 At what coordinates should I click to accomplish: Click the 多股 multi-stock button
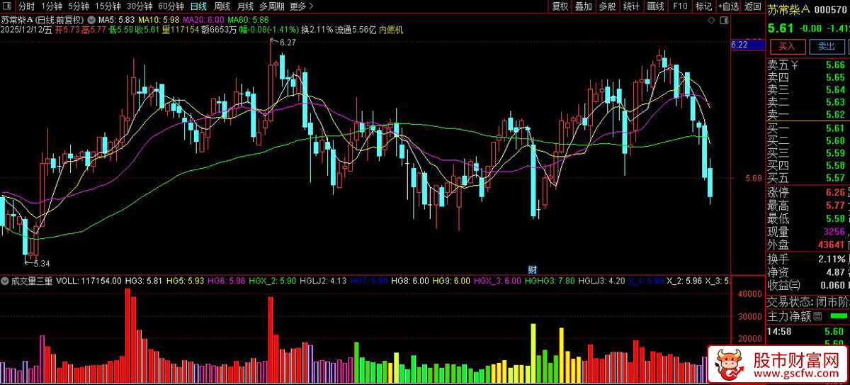click(607, 6)
